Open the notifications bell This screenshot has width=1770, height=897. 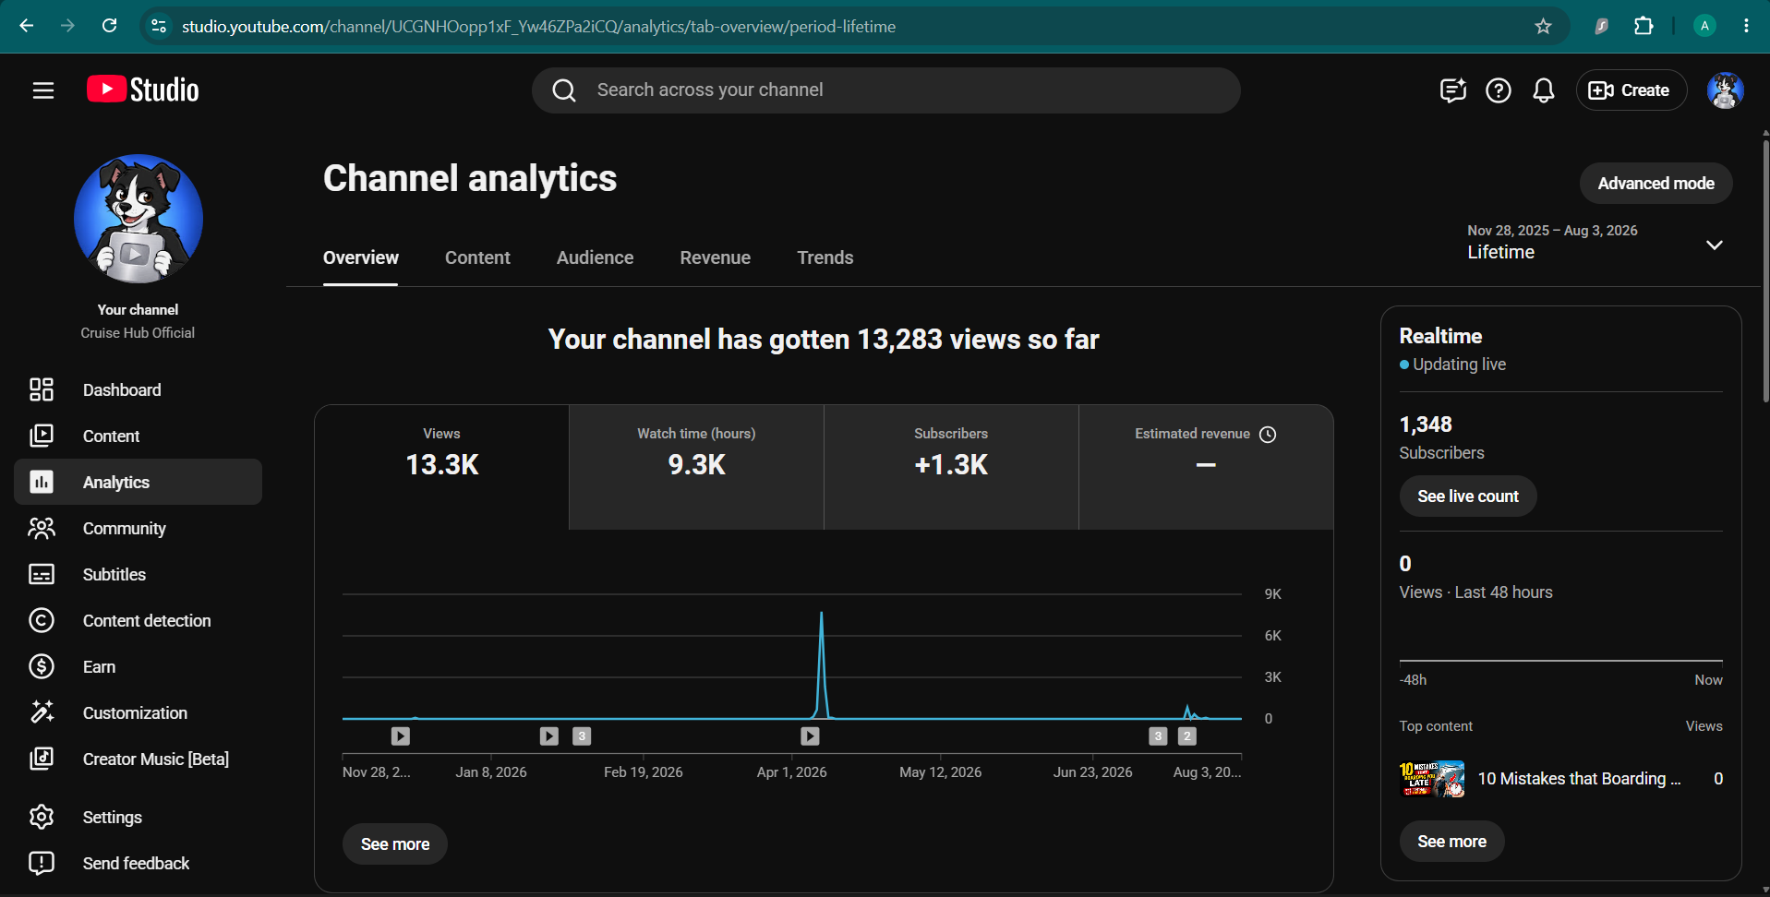tap(1544, 90)
